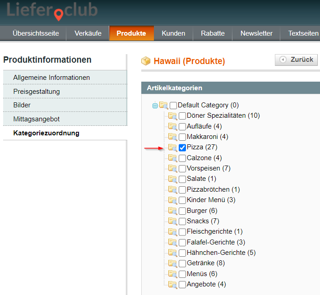
Task: Check the Angebote (4) checkbox
Action: pos(182,285)
